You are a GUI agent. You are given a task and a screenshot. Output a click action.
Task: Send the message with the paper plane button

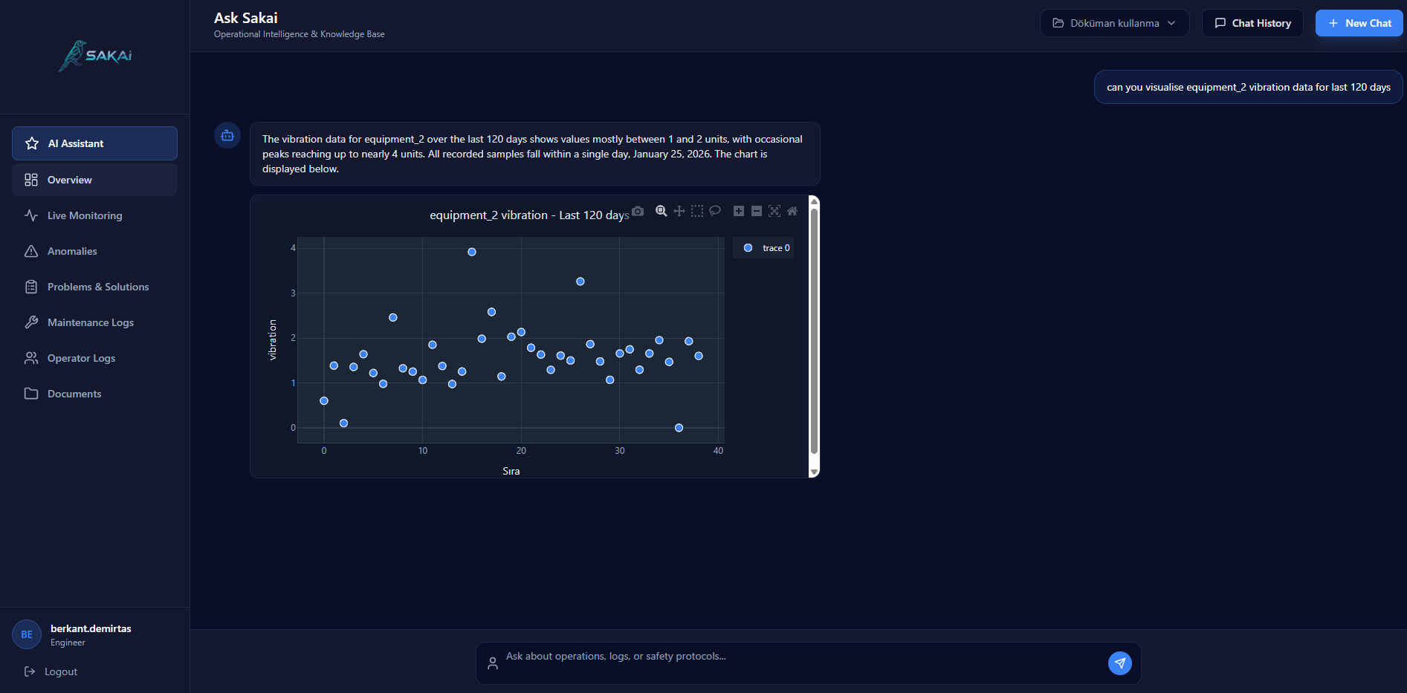pyautogui.click(x=1119, y=663)
